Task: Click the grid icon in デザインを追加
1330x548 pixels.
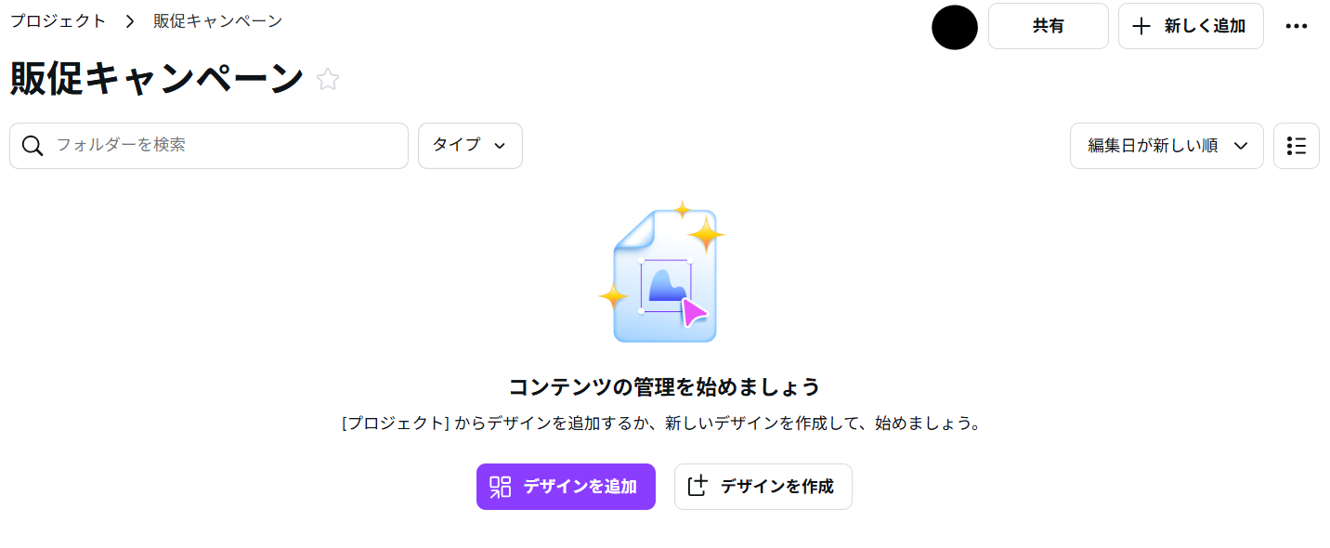Action: [x=501, y=487]
